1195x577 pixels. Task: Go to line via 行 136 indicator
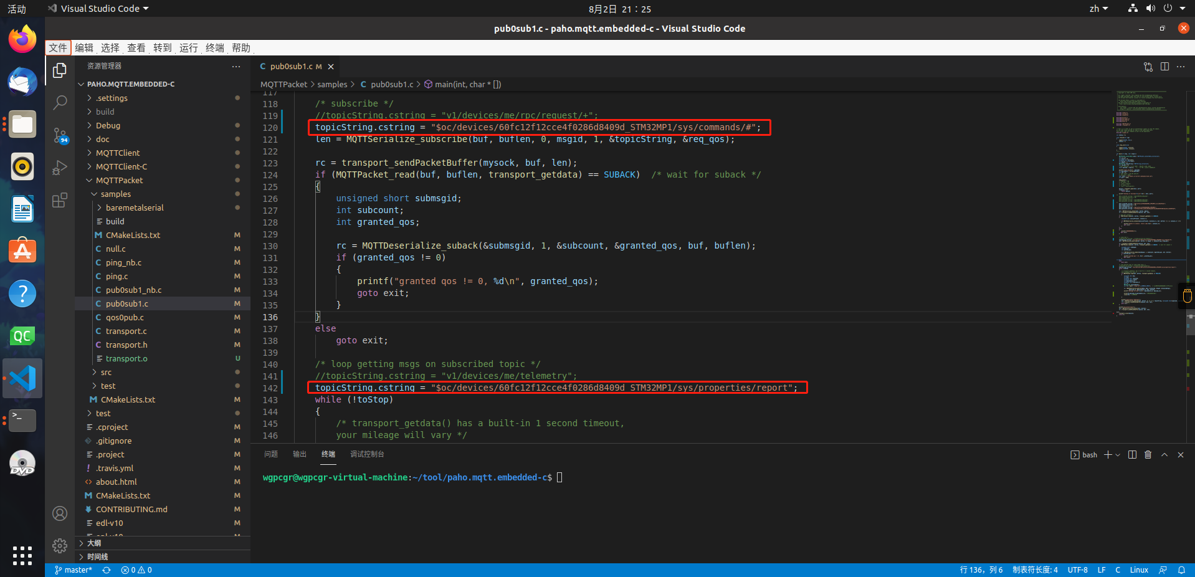coord(981,570)
